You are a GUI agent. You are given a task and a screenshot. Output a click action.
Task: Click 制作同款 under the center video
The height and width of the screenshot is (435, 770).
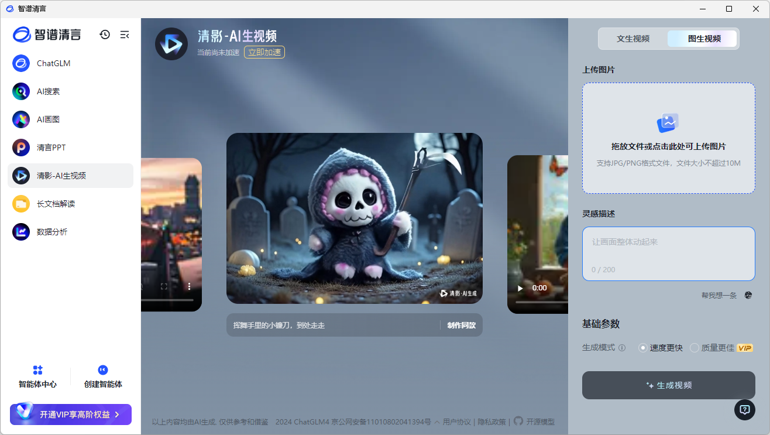[x=462, y=325]
